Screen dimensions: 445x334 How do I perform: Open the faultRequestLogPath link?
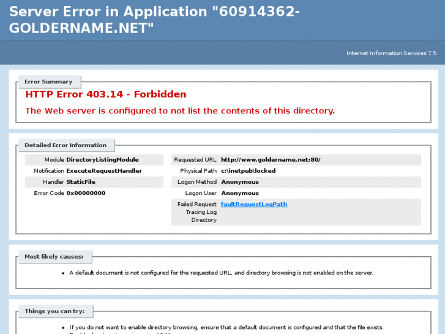click(254, 204)
